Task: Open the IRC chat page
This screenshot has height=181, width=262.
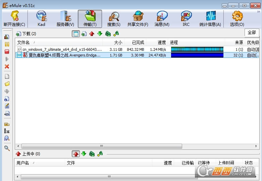Action: 186,19
